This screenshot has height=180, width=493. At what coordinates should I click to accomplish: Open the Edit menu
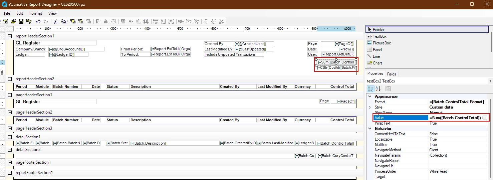click(x=19, y=13)
